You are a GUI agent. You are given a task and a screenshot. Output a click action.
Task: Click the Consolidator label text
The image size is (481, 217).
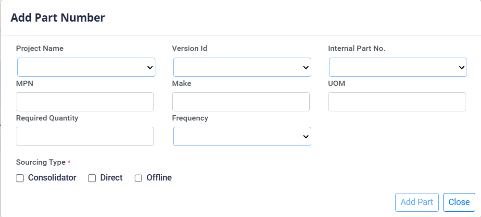coord(52,178)
